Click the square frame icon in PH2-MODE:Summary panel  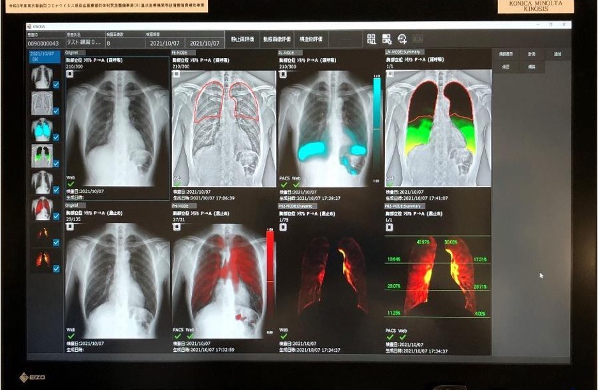point(389,227)
